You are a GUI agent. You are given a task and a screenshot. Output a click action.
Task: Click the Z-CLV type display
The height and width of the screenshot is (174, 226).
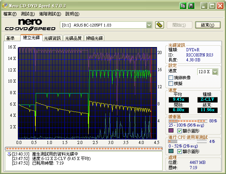[207, 99]
